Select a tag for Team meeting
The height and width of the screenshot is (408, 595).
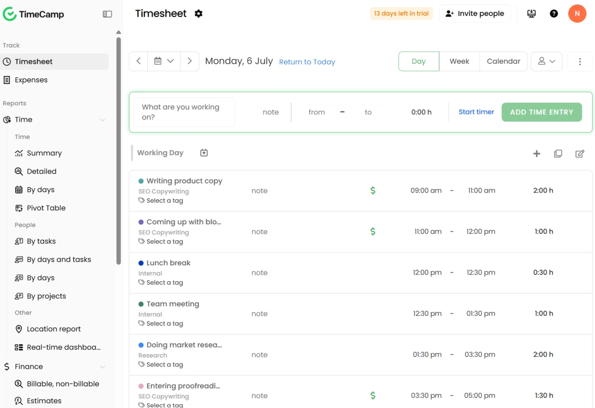(161, 324)
